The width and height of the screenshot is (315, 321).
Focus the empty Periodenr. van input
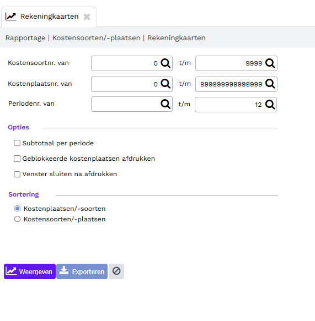[x=126, y=104]
